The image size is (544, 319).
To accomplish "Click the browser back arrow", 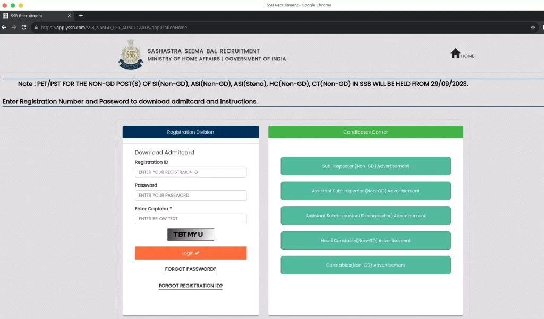I will point(4,28).
